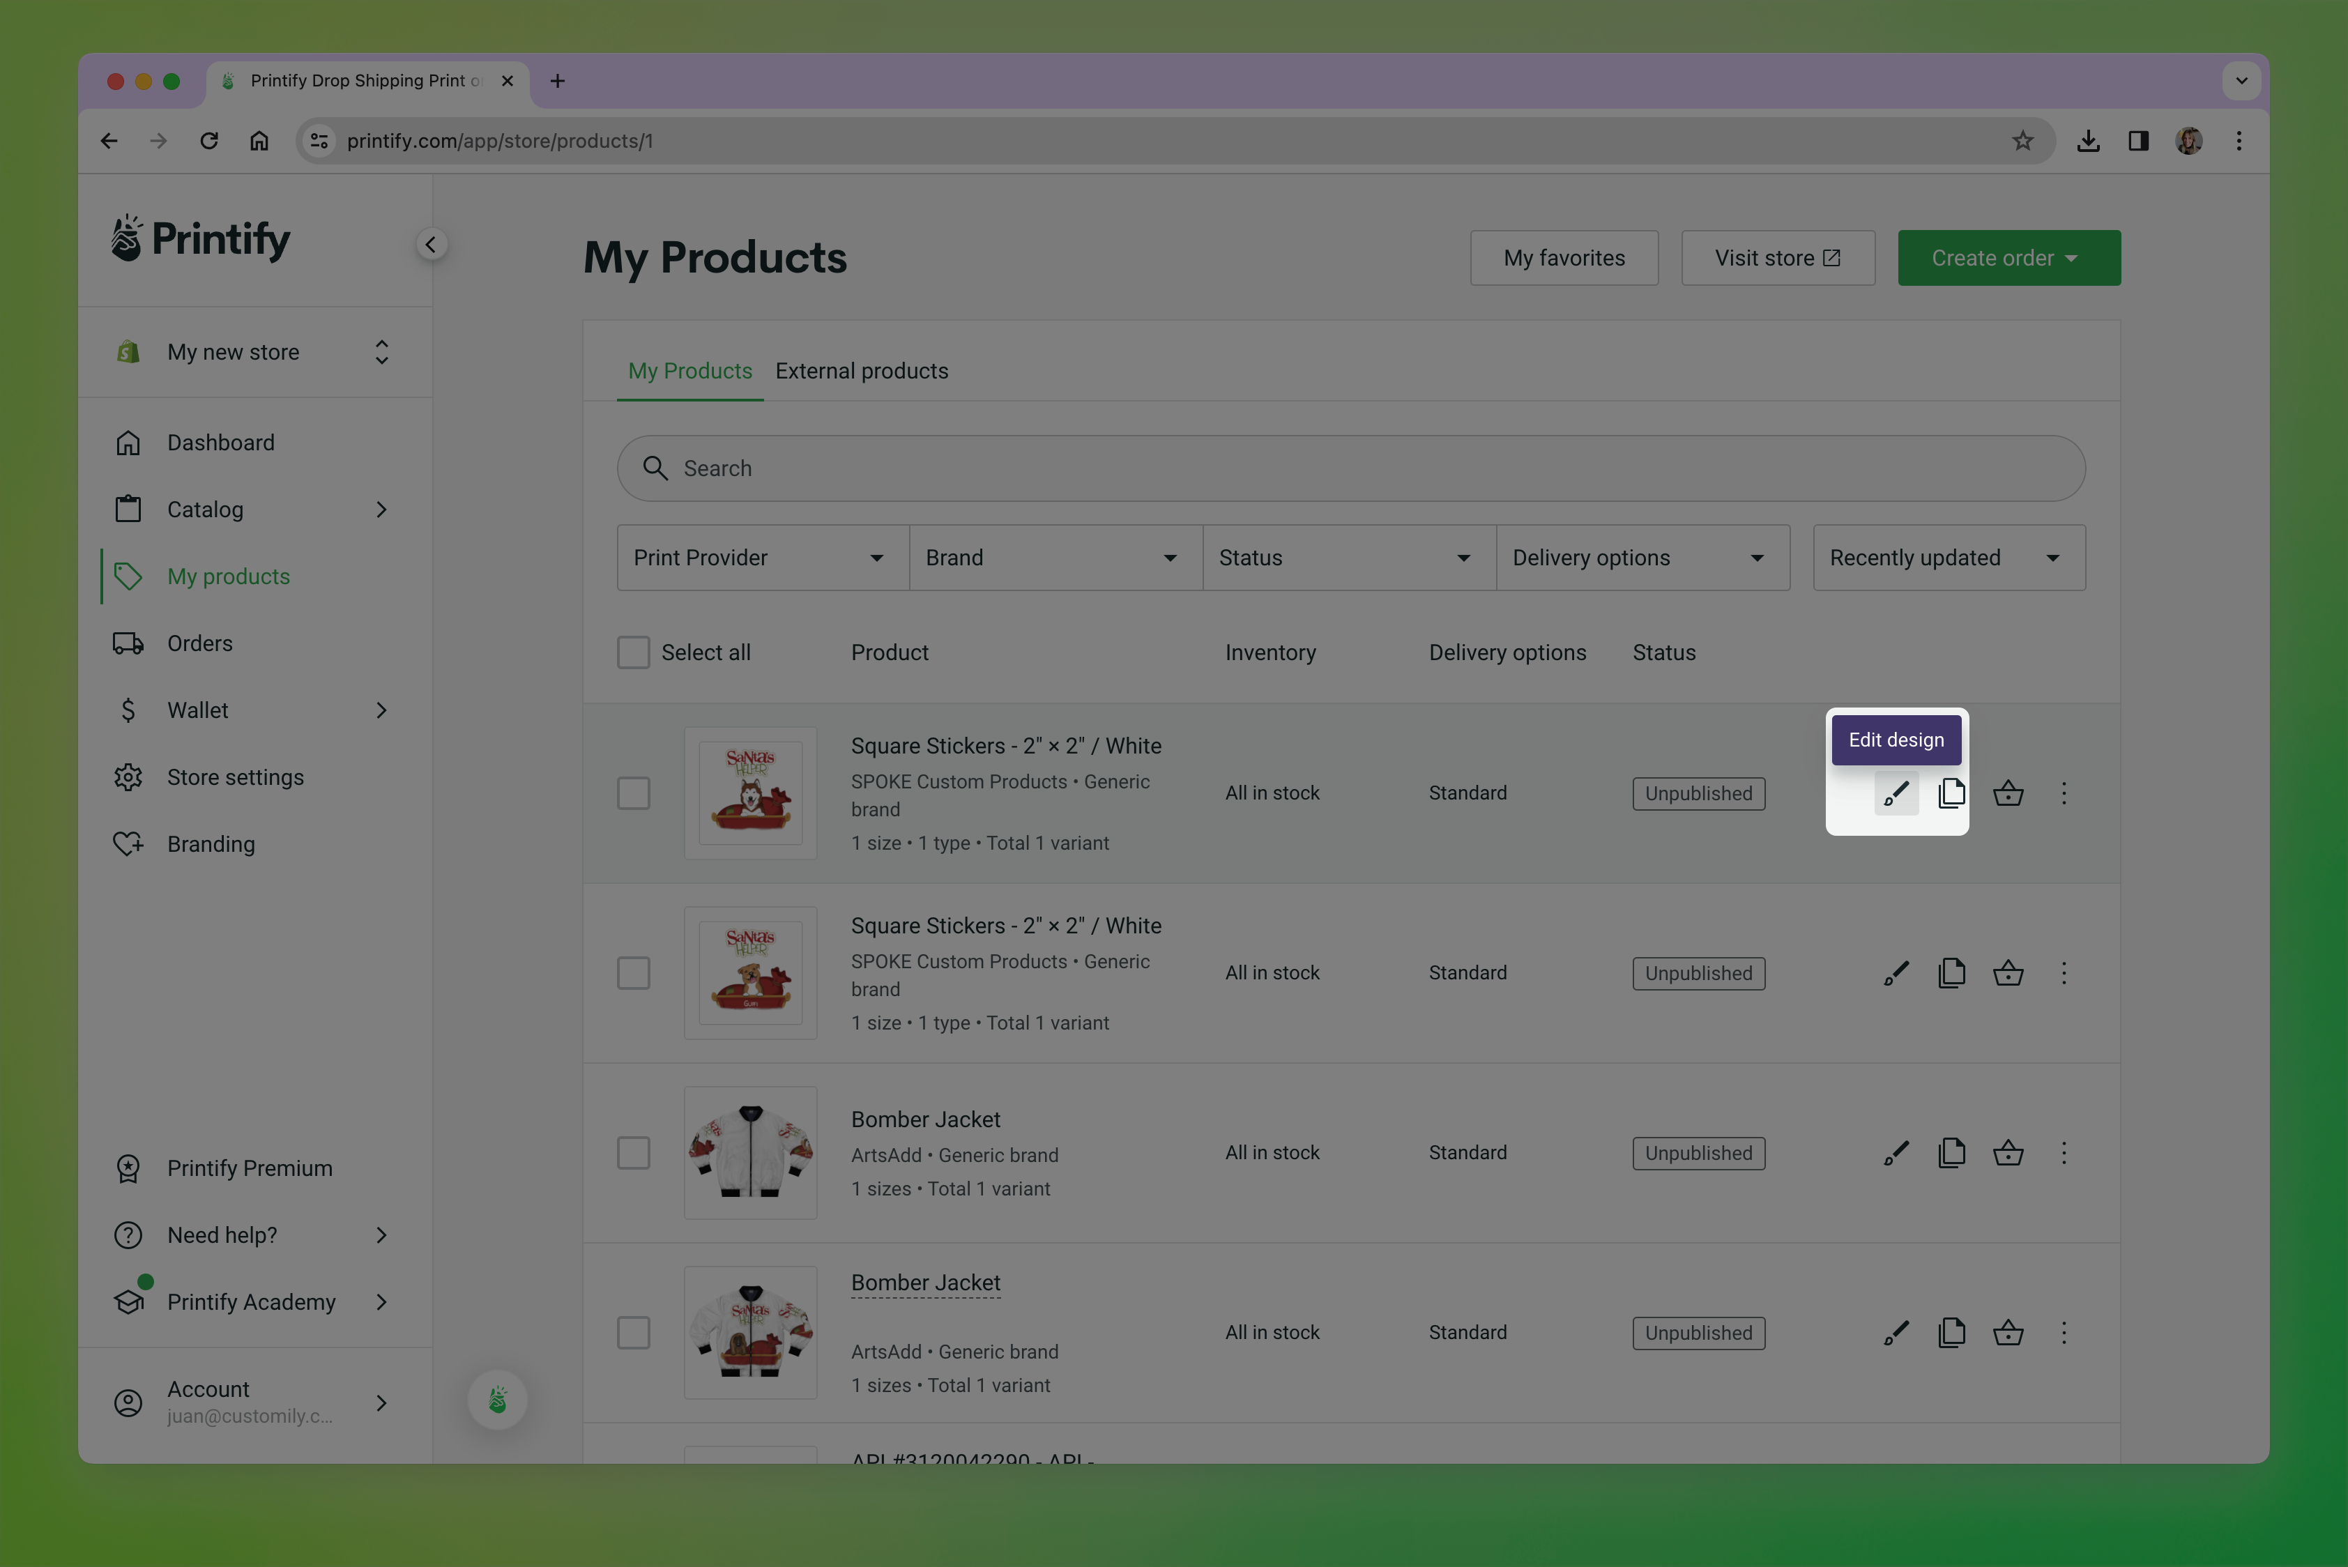Viewport: 2348px width, 1567px height.
Task: Click the My favorites button
Action: click(1563, 258)
